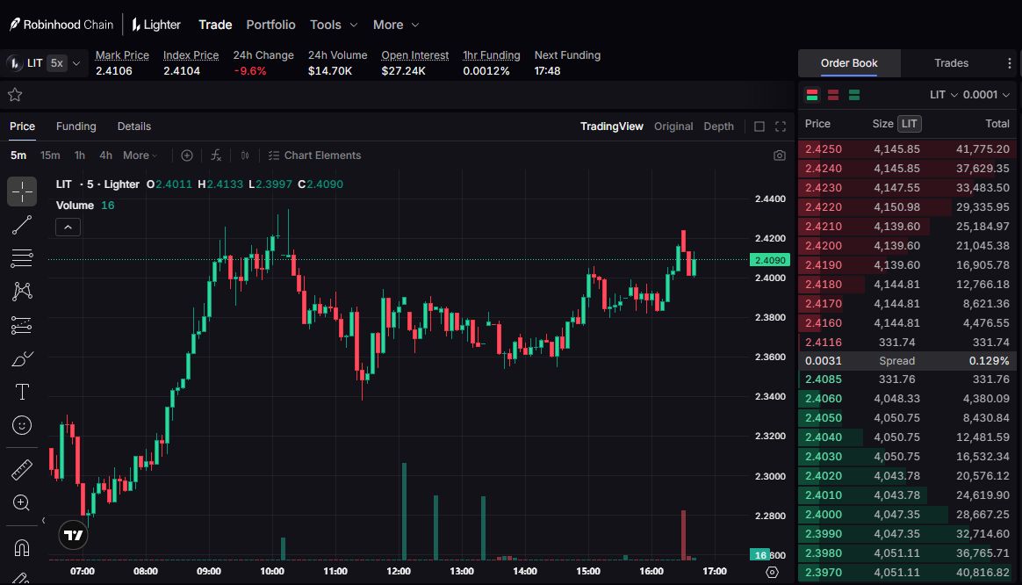Select the 2.4116 best ask row
Screen dimensions: 1022x585
pos(907,343)
